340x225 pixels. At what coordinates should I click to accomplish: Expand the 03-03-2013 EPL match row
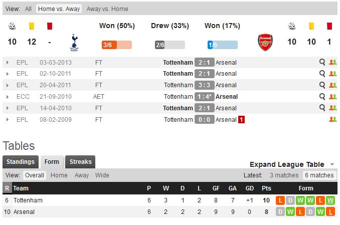(8, 63)
